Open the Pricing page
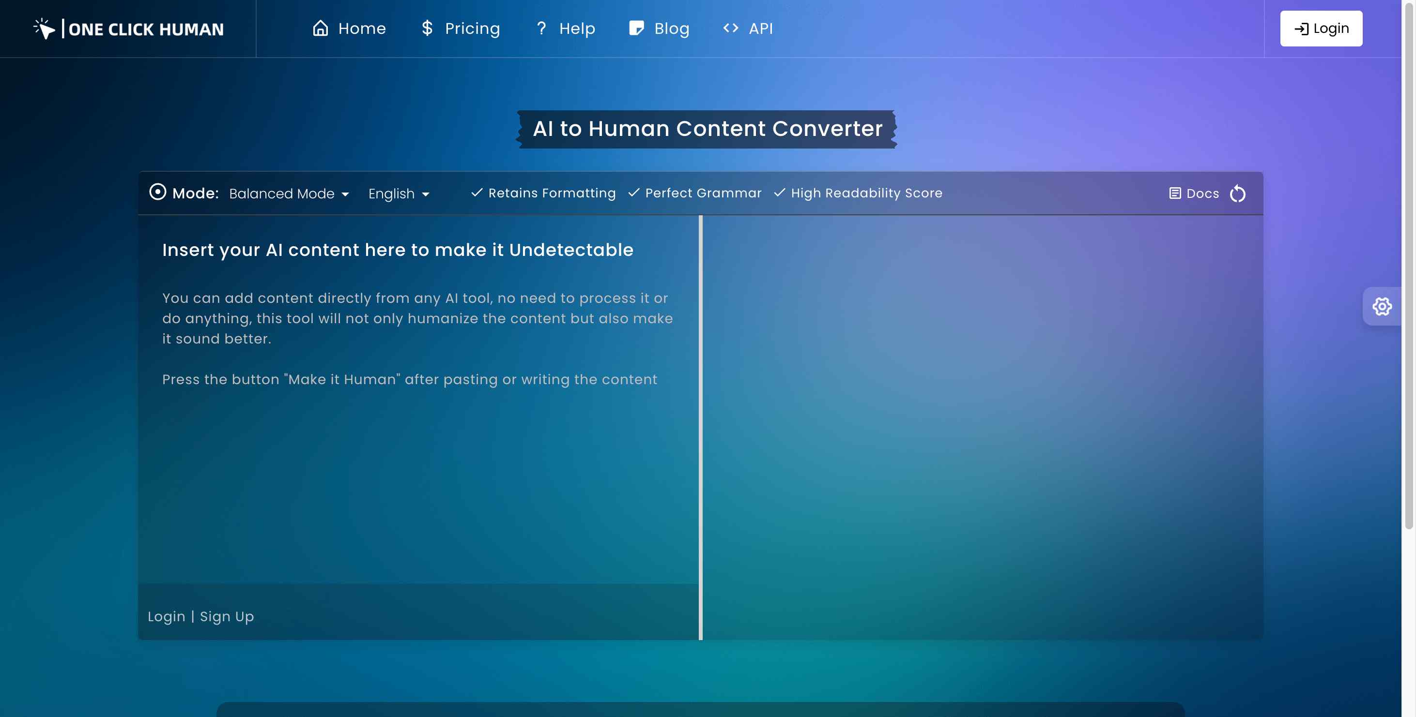The height and width of the screenshot is (717, 1416). [461, 28]
